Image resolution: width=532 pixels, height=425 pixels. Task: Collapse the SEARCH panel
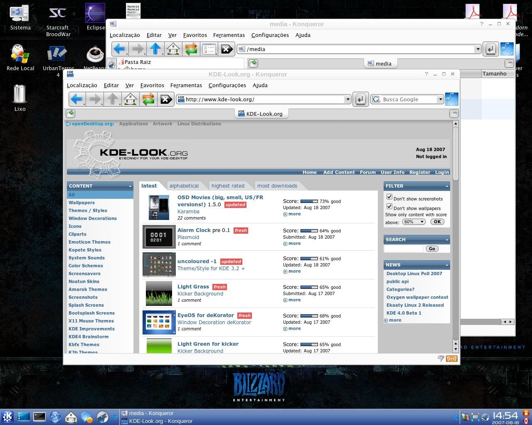point(447,239)
